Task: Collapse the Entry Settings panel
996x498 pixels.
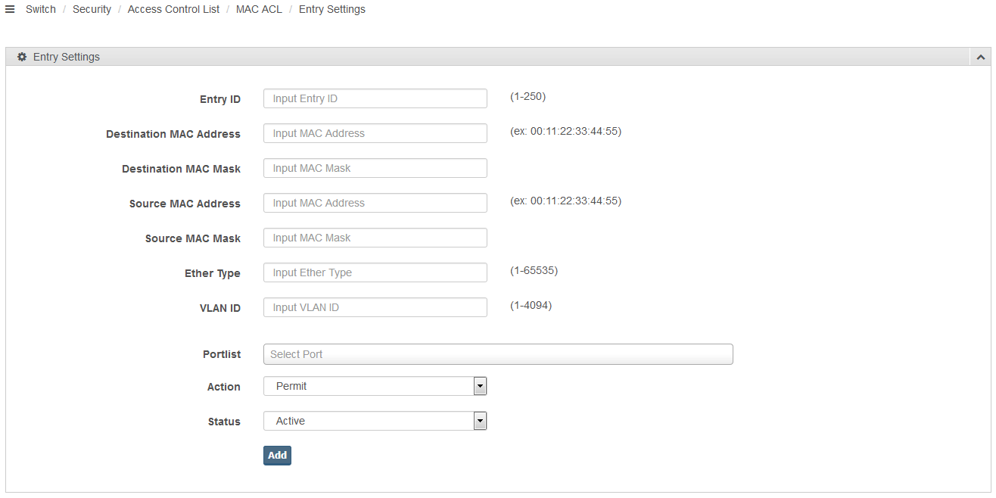Action: pos(980,57)
